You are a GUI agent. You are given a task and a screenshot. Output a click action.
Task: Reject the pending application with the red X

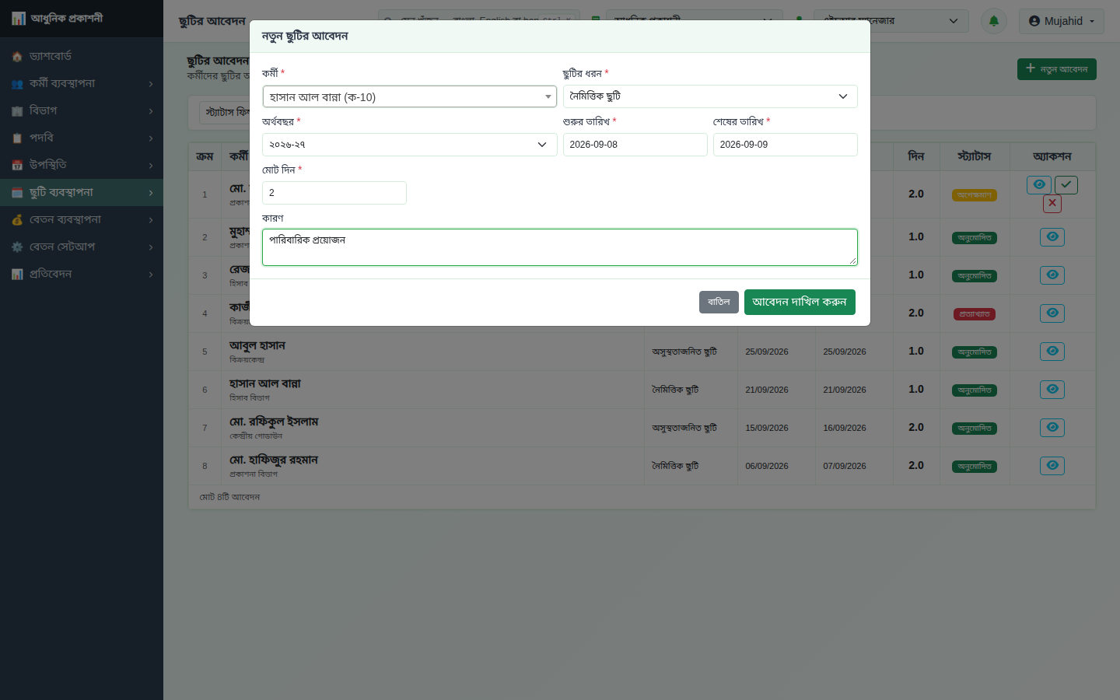tap(1052, 203)
